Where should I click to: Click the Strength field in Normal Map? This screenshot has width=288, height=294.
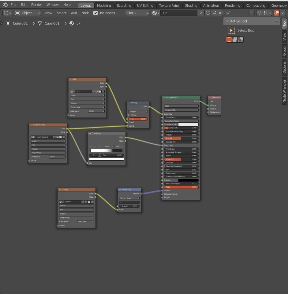(x=129, y=206)
